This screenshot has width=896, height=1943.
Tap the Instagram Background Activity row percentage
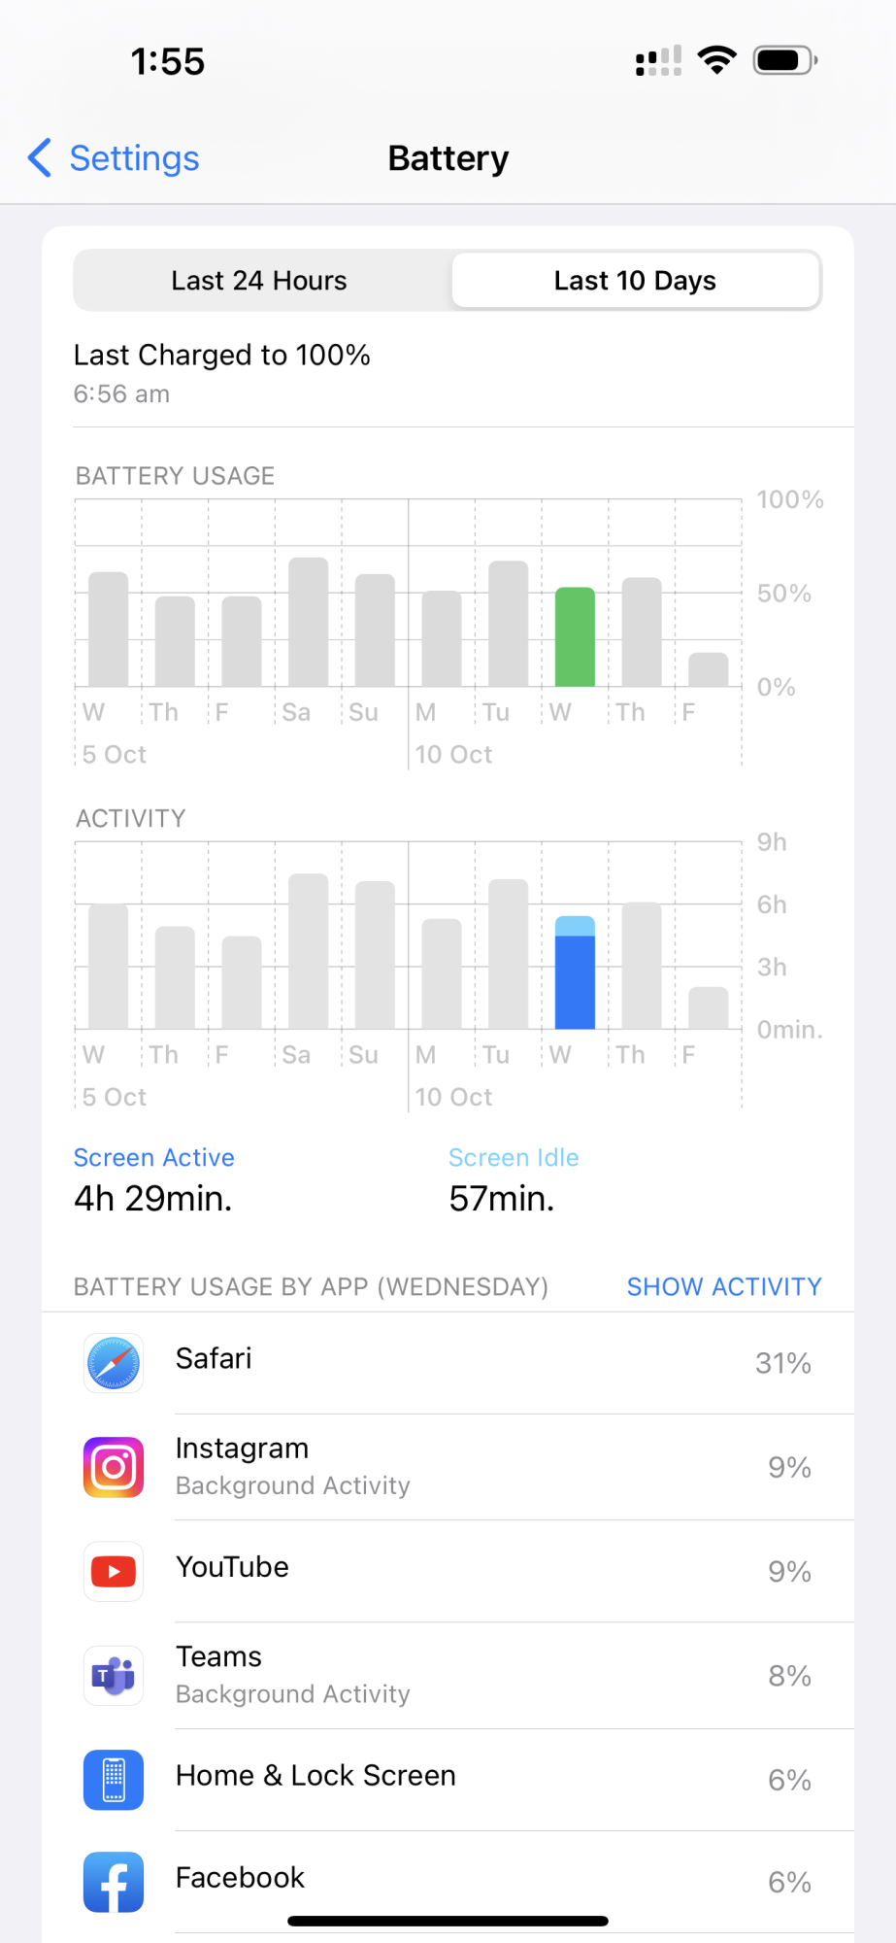(x=789, y=1467)
